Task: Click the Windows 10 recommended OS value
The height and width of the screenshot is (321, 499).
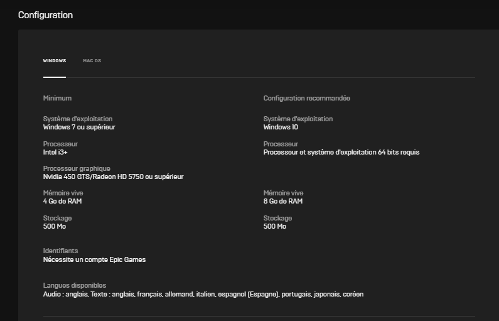Action: (x=281, y=127)
